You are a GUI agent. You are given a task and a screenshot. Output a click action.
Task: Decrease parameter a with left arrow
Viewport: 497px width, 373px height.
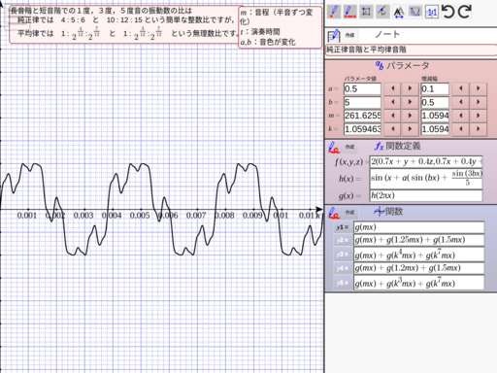393,88
